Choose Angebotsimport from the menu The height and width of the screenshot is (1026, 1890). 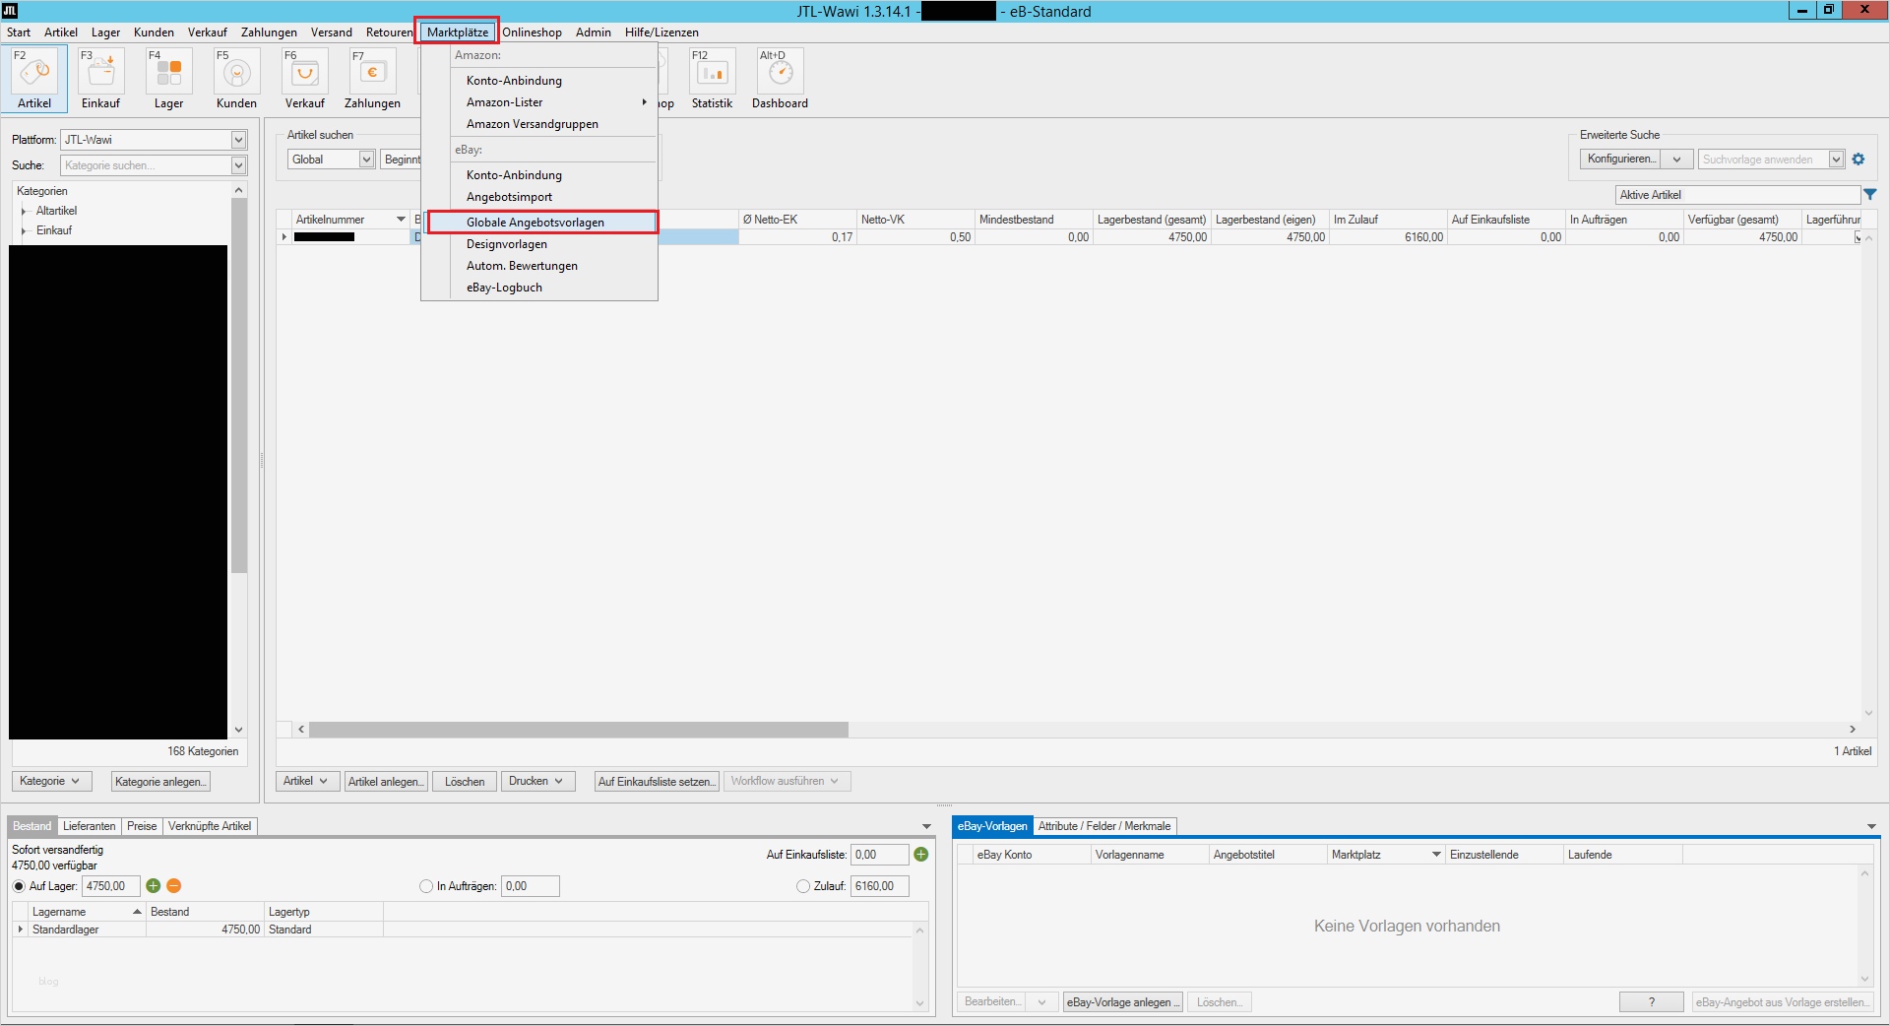(509, 197)
